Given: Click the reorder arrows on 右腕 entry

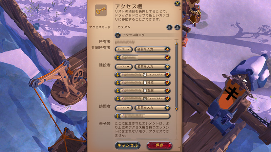Looking at the screenshot, I should (x=118, y=91).
